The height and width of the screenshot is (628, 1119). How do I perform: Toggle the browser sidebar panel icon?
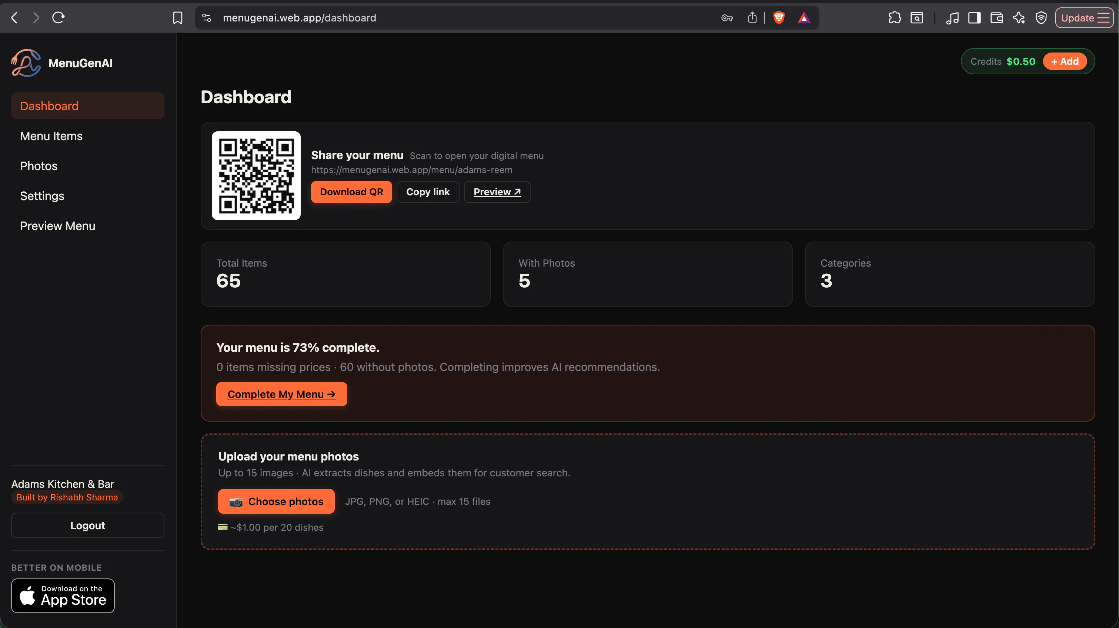point(974,18)
